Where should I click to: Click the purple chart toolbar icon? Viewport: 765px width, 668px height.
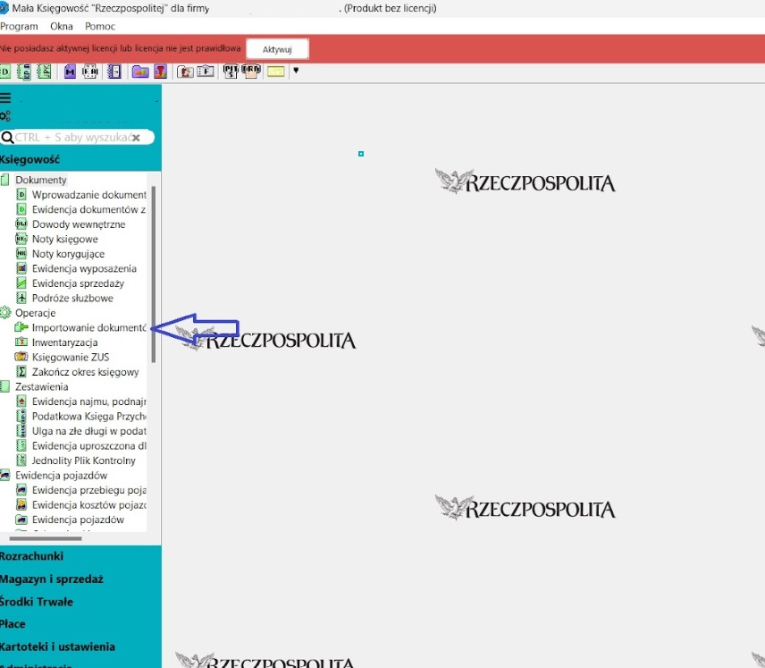click(x=161, y=72)
